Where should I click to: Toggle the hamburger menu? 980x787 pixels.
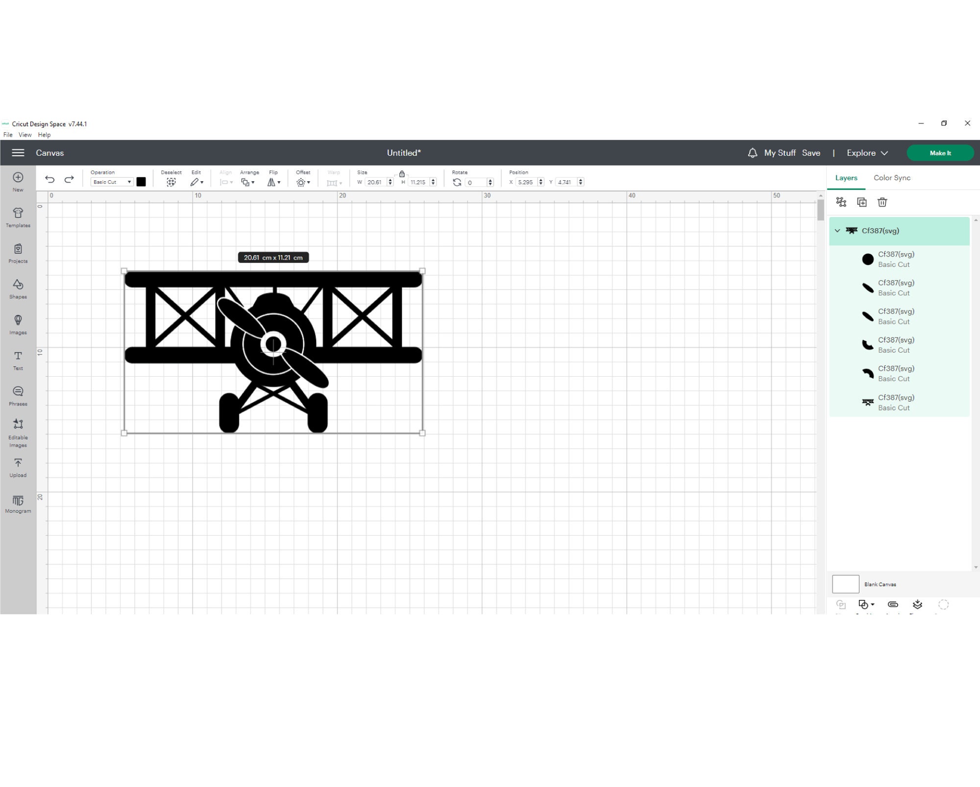[18, 153]
